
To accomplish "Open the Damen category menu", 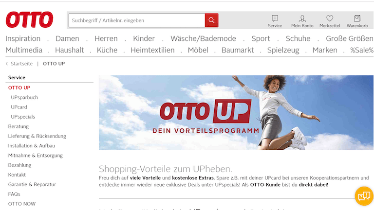I will coord(67,38).
